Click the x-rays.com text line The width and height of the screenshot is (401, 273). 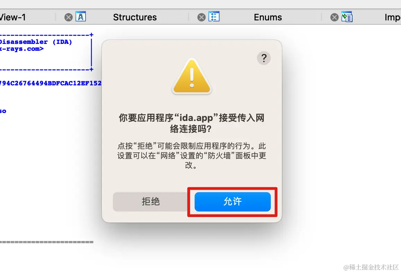pos(22,49)
